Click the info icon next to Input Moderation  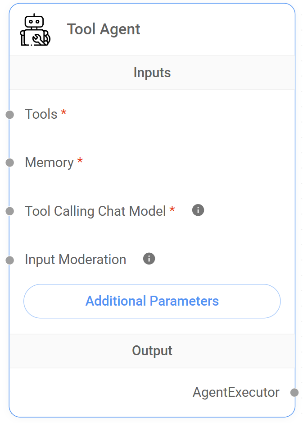pyautogui.click(x=149, y=258)
